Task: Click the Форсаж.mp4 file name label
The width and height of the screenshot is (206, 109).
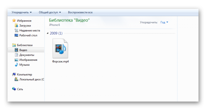Action: click(61, 62)
